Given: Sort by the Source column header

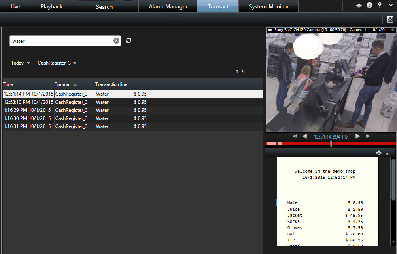Looking at the screenshot, I should click(62, 84).
